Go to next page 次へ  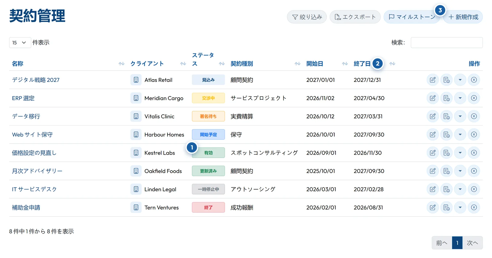pos(473,243)
